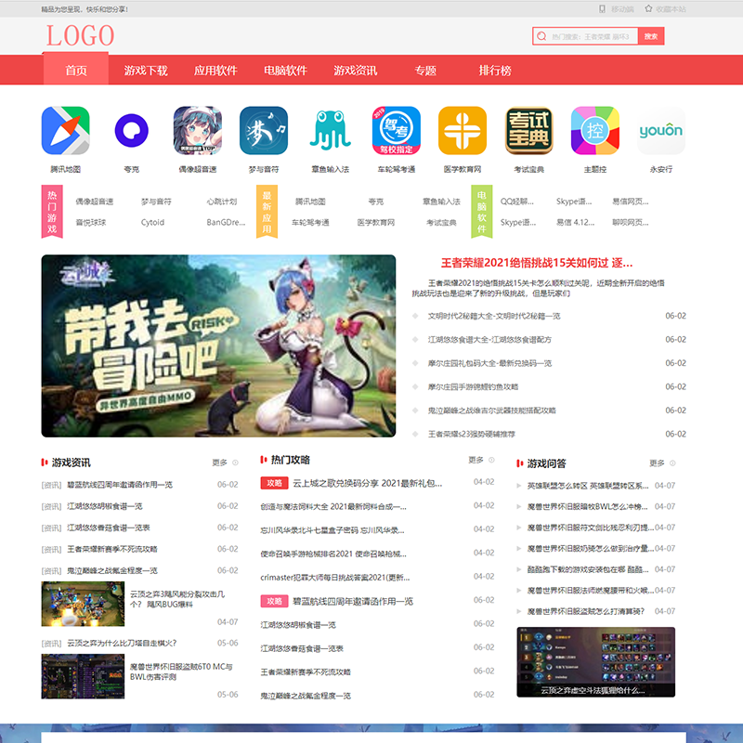
Task: Open the 应用软件 navigation tab
Action: (215, 71)
